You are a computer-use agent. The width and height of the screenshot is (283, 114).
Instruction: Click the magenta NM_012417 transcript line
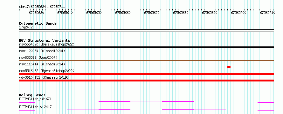pyautogui.click(x=146, y=110)
